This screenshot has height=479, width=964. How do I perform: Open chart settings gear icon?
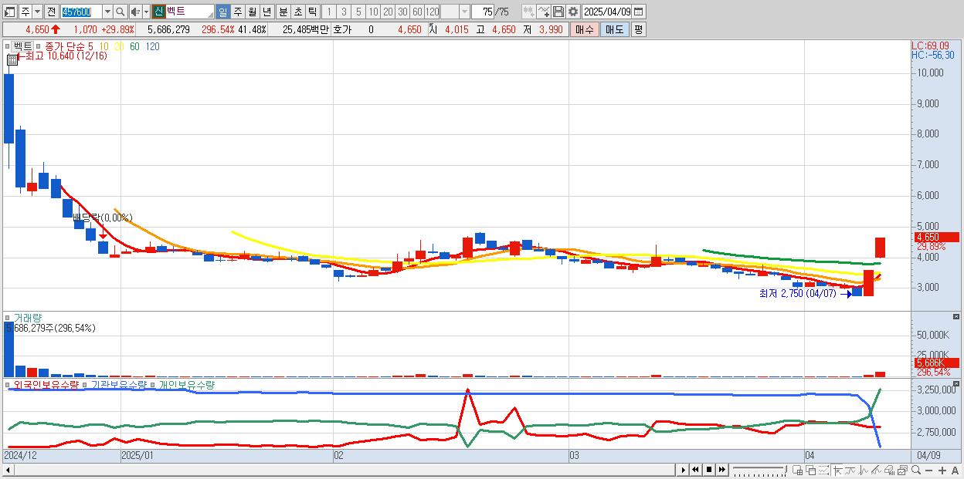tap(572, 12)
